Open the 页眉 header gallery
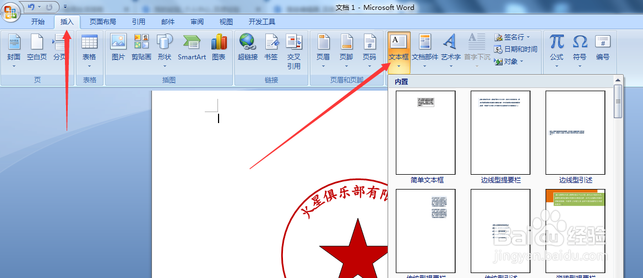643x278 pixels. [x=323, y=51]
